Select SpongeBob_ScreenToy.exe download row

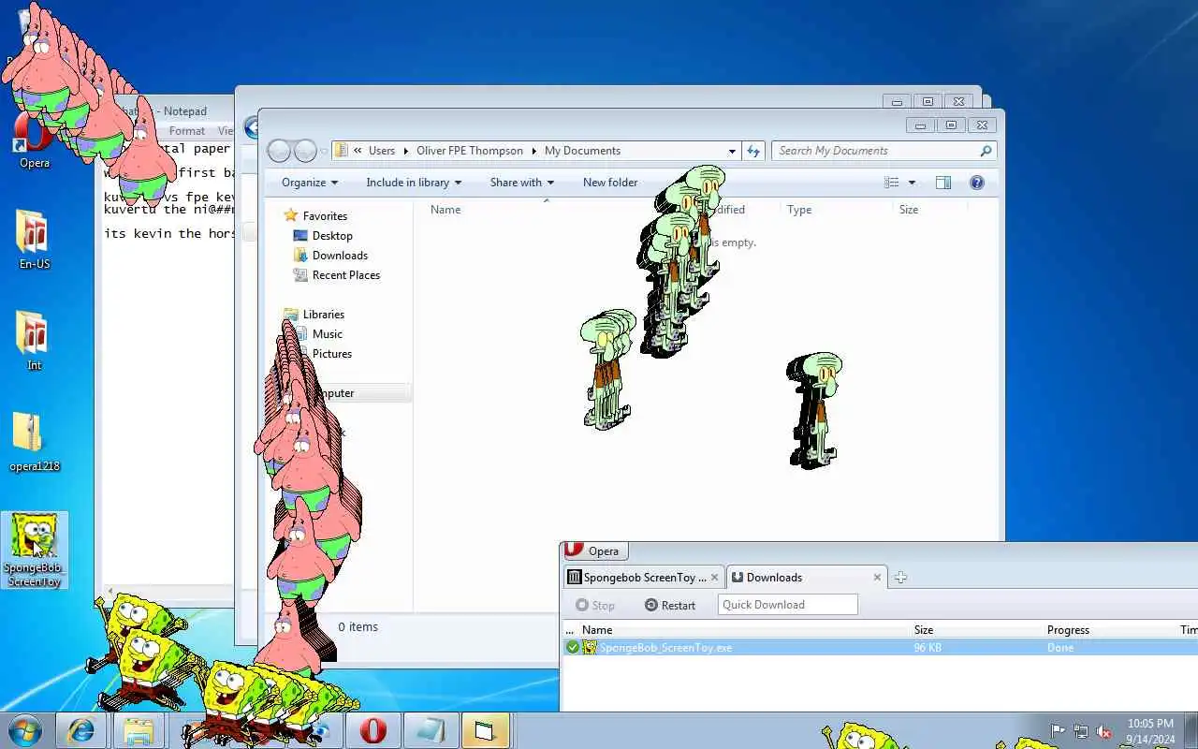[880, 648]
